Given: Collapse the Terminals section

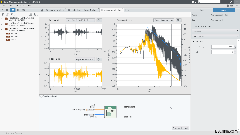Looking at the screenshot, I should [193, 42].
